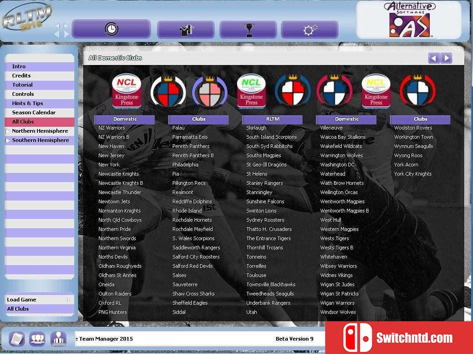Image resolution: width=473 pixels, height=354 pixels.
Task: Select Wynnum Seagulls club
Action: pos(413,146)
